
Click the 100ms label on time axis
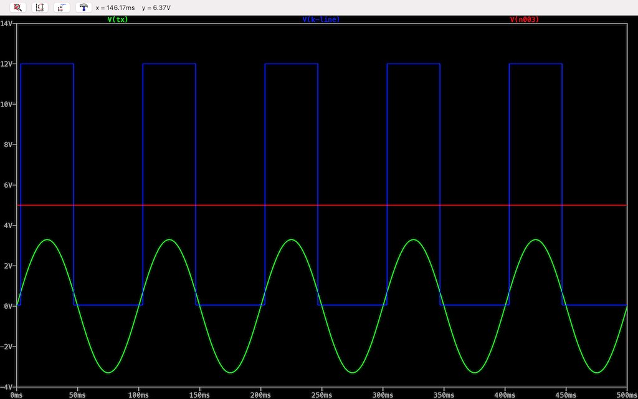pyautogui.click(x=138, y=395)
